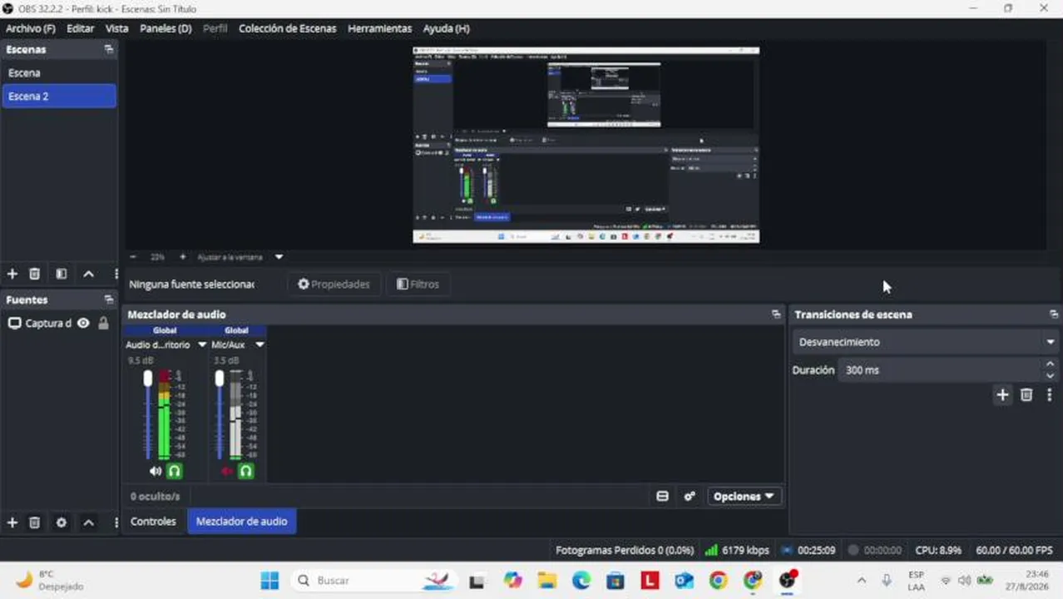Show hidden system tray icons chevron
Viewport: 1063px width, 599px height.
pyautogui.click(x=861, y=580)
